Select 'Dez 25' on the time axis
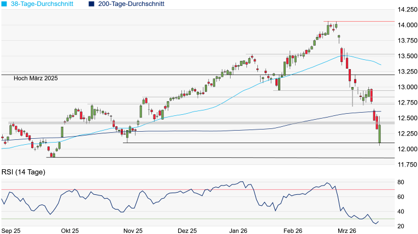 coord(187,230)
